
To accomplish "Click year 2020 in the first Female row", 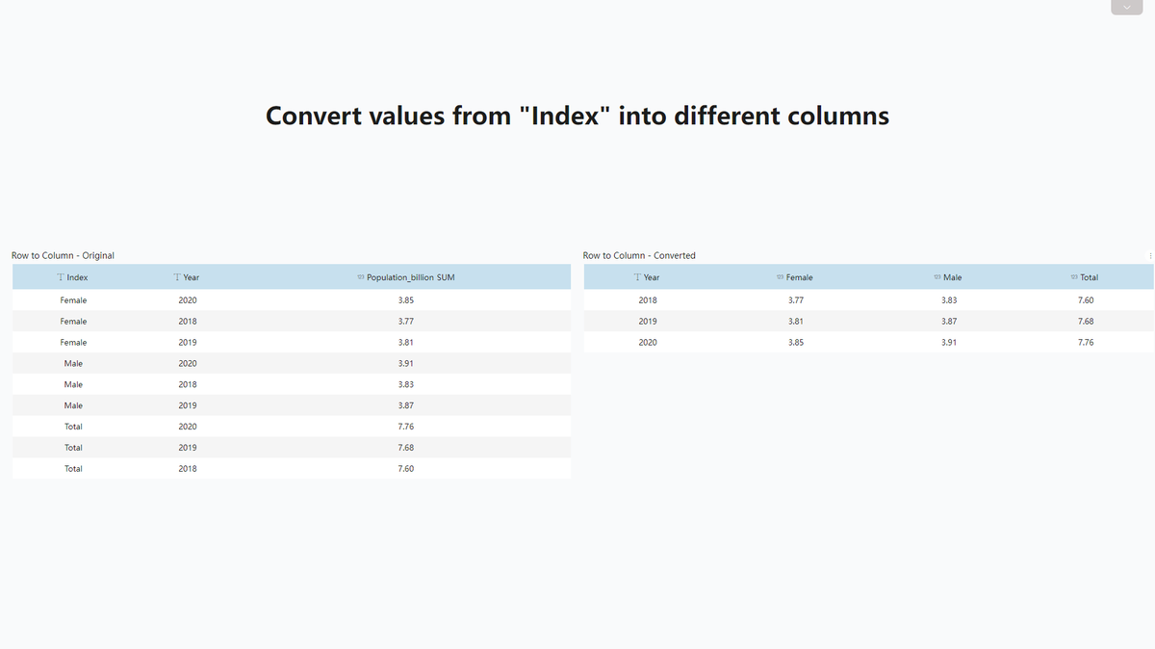I will tap(188, 300).
